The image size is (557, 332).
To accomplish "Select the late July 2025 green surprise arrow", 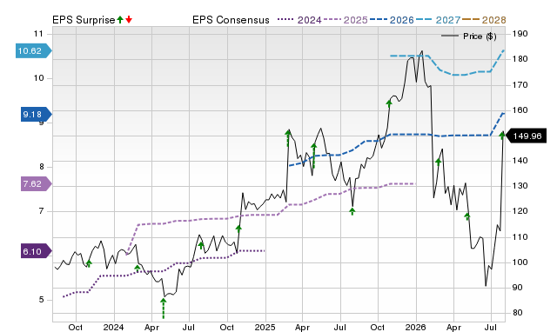I will point(352,211).
